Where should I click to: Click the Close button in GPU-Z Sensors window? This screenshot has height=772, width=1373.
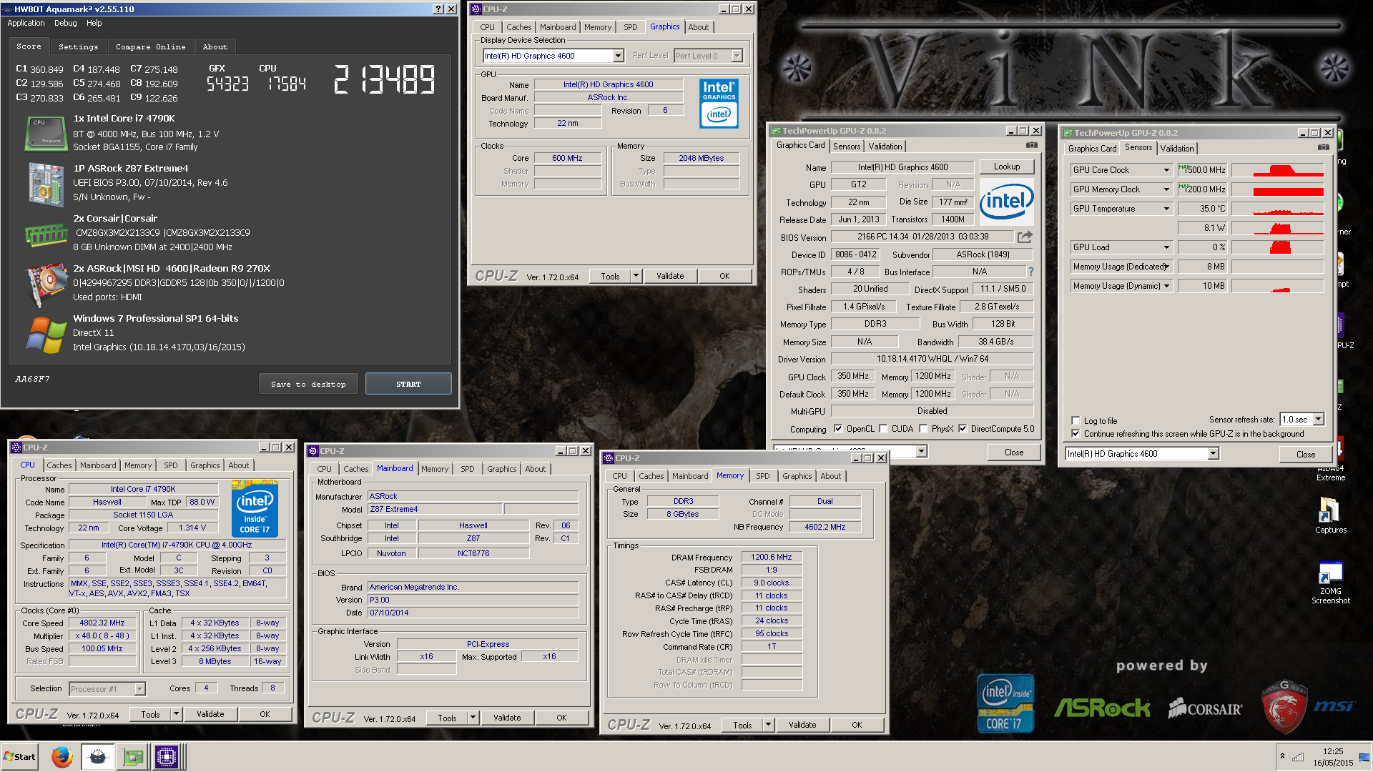click(x=1306, y=455)
